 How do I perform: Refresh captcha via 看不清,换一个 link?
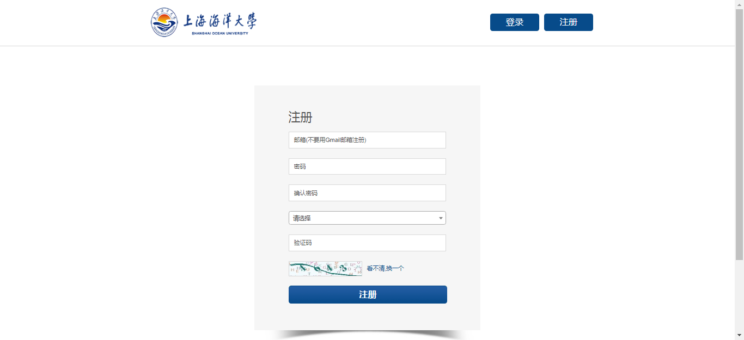(385, 268)
